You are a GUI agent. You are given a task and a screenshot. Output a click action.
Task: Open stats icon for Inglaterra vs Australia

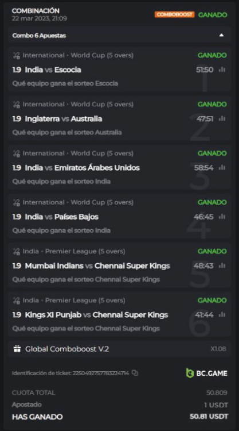point(222,118)
